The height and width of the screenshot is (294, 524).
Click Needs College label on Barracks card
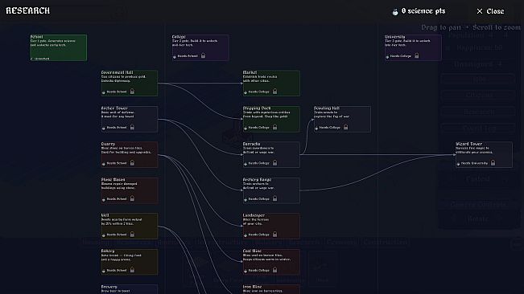coord(258,163)
